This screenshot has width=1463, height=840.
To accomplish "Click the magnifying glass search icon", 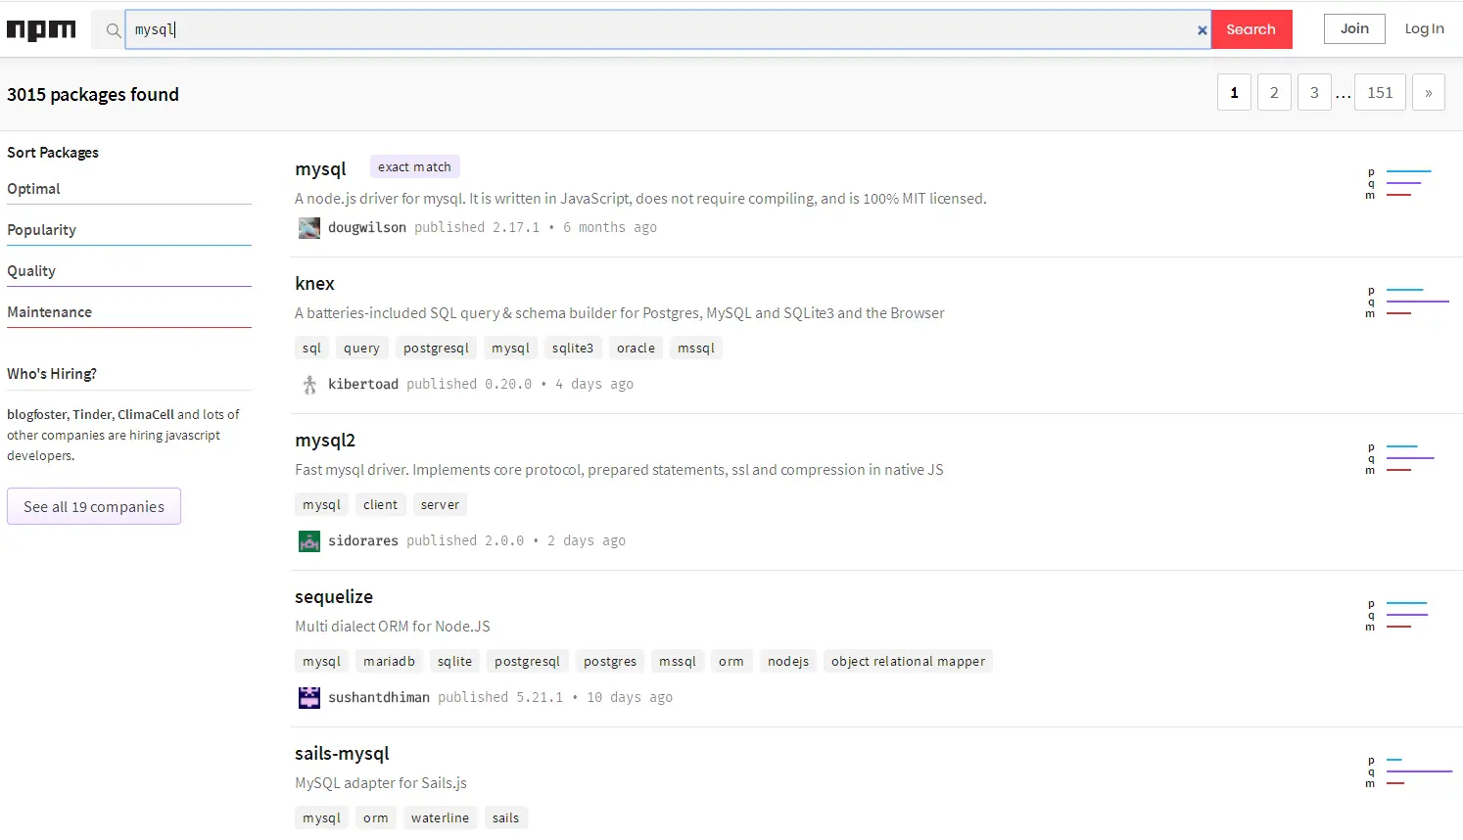I will pos(113,29).
